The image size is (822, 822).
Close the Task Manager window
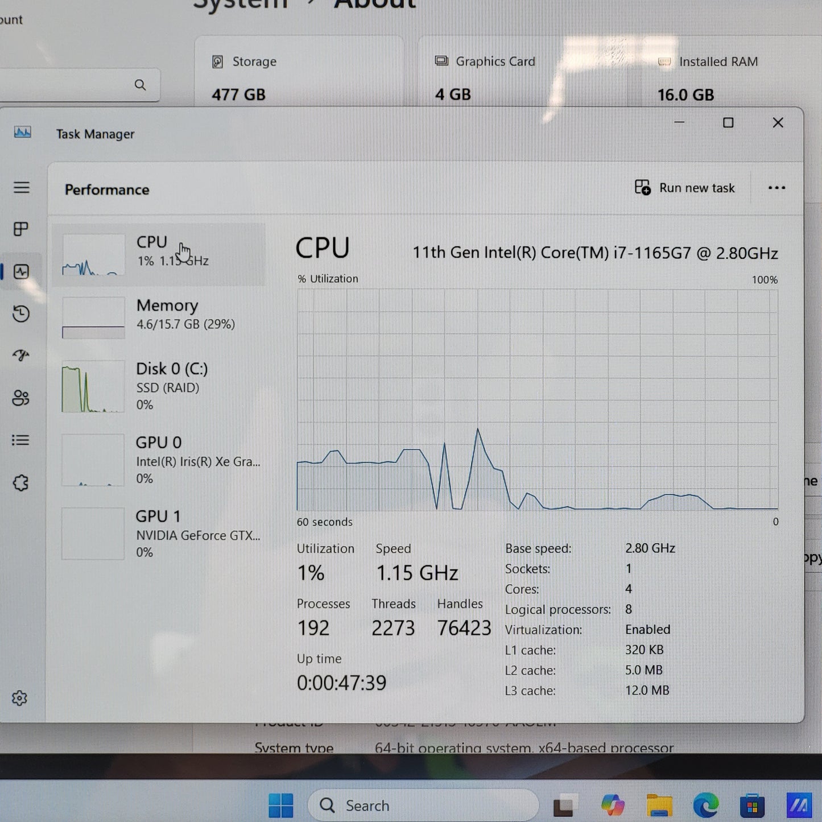pos(778,122)
